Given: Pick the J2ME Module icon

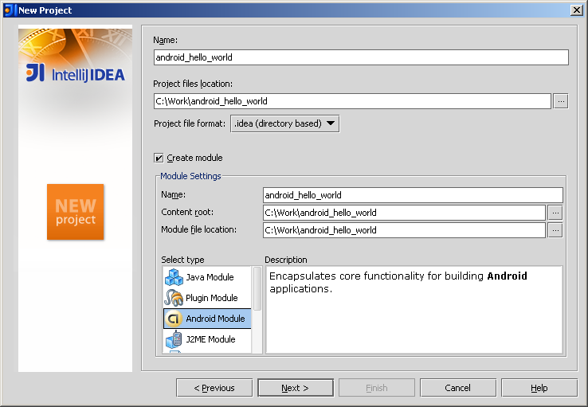Looking at the screenshot, I should tap(174, 339).
